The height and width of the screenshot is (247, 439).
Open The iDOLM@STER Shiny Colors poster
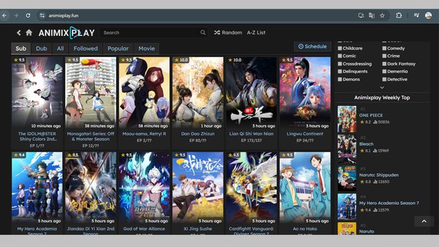(37, 93)
